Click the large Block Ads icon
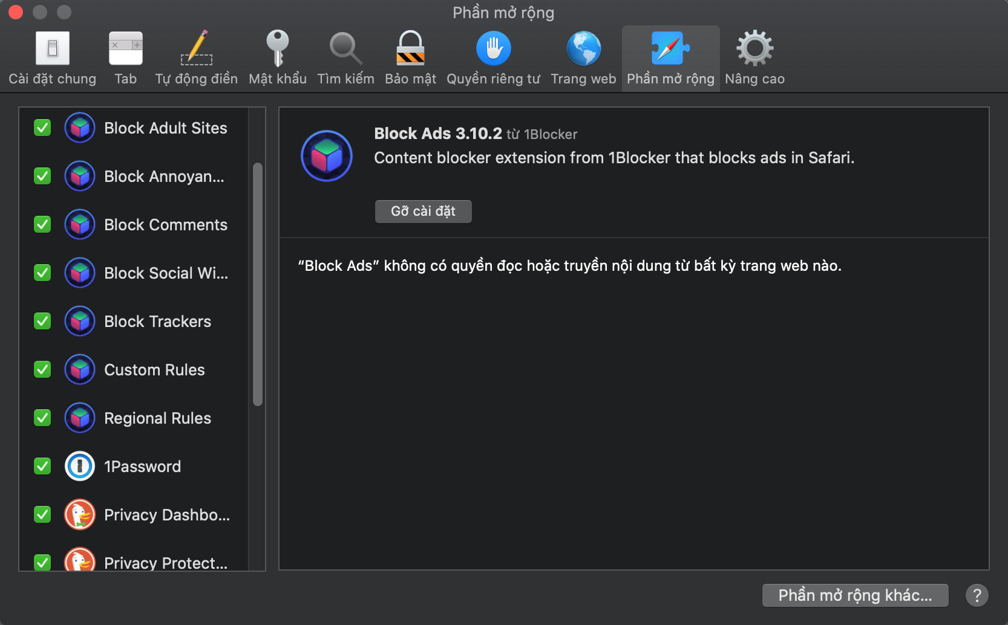 (327, 156)
